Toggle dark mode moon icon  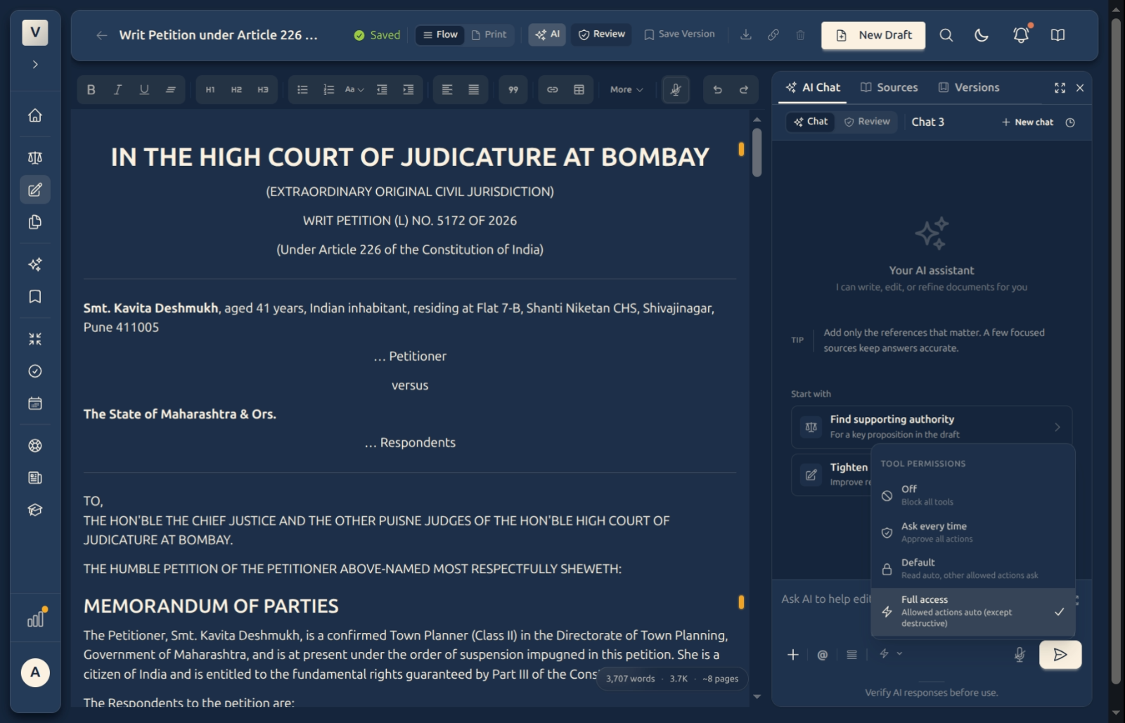point(982,34)
